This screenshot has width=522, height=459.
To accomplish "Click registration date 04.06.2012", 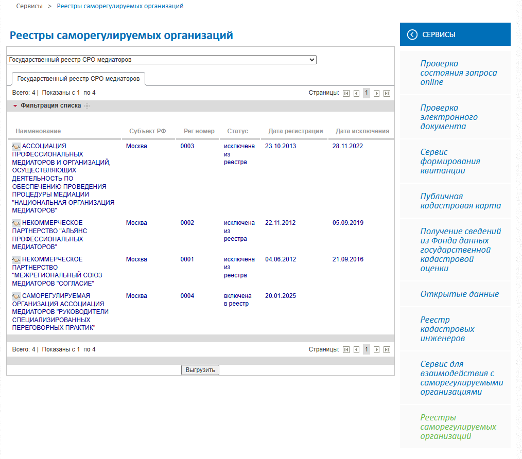I will pyautogui.click(x=281, y=259).
